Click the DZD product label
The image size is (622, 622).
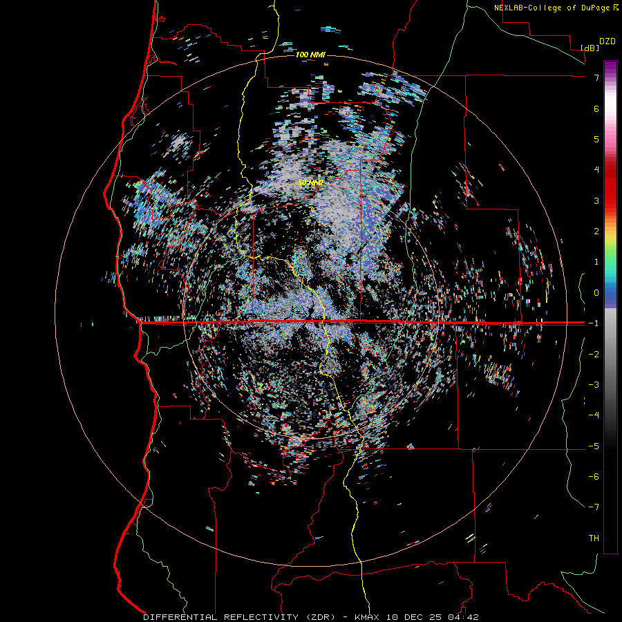607,41
